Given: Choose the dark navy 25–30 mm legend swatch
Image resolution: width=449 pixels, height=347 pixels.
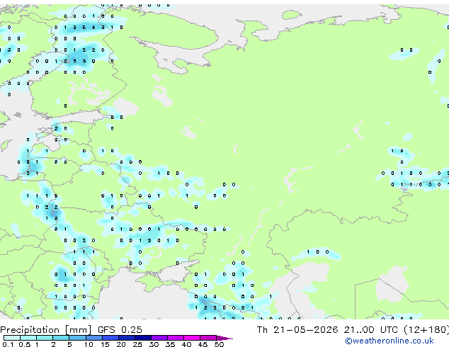Looking at the screenshot, I should [143, 338].
